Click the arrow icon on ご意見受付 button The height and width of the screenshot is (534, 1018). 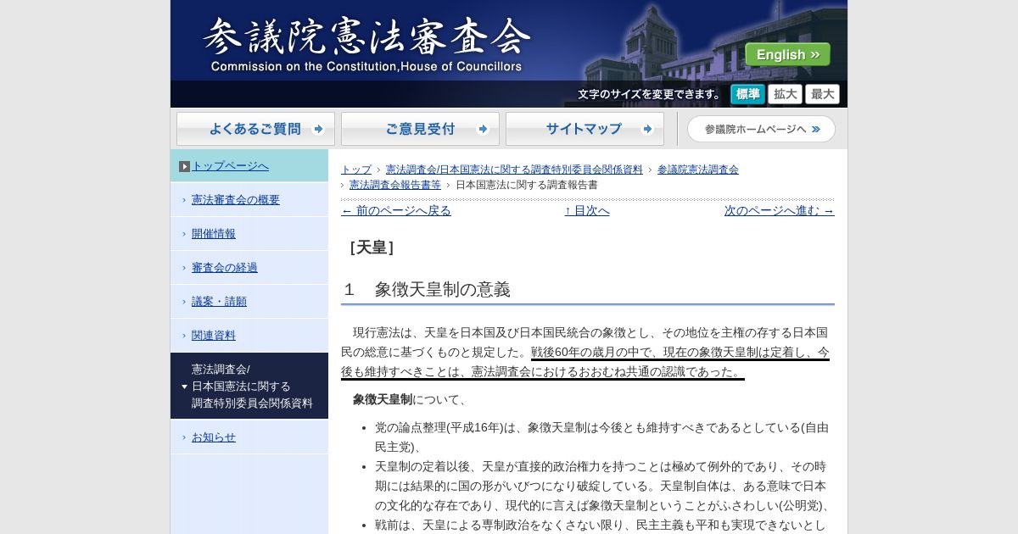point(484,129)
